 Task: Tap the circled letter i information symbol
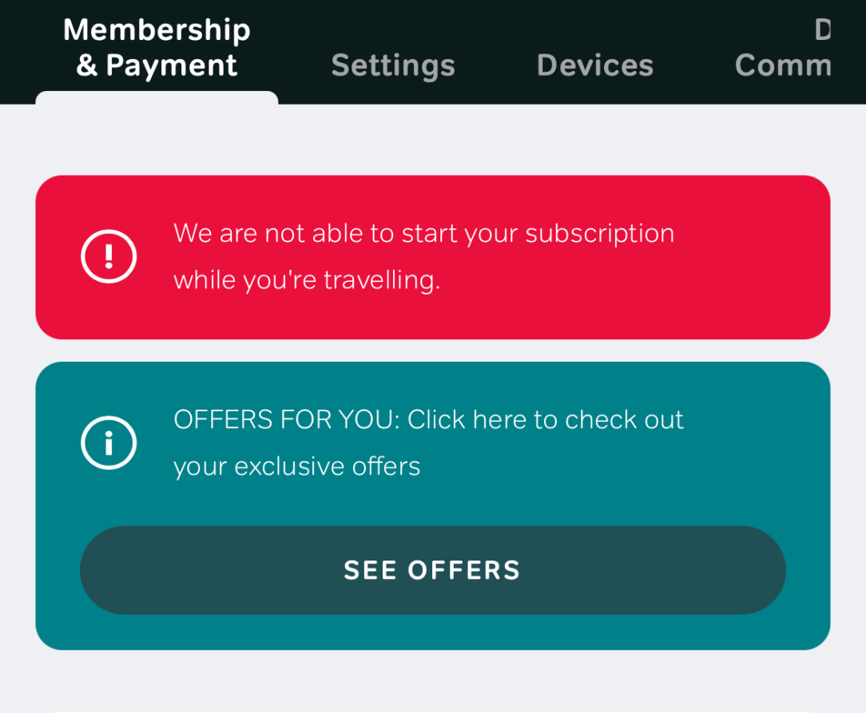pos(109,442)
